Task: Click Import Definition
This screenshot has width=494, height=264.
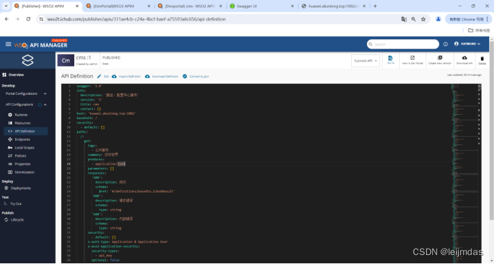Action: [126, 76]
